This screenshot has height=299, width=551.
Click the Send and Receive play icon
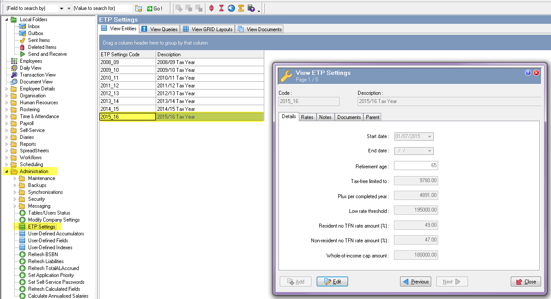tap(22, 54)
